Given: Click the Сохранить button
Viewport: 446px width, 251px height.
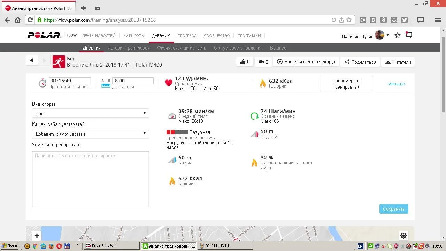Looking at the screenshot, I should click(x=393, y=209).
